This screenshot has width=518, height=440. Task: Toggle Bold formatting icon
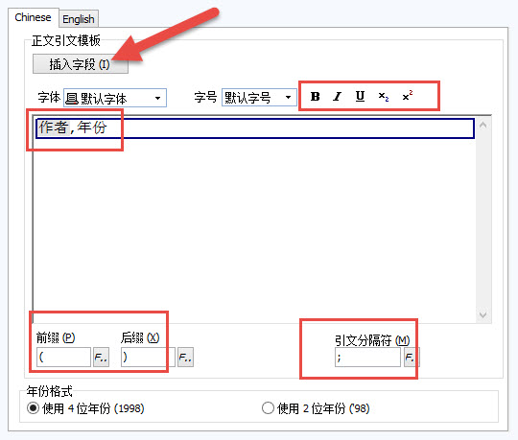(x=315, y=97)
